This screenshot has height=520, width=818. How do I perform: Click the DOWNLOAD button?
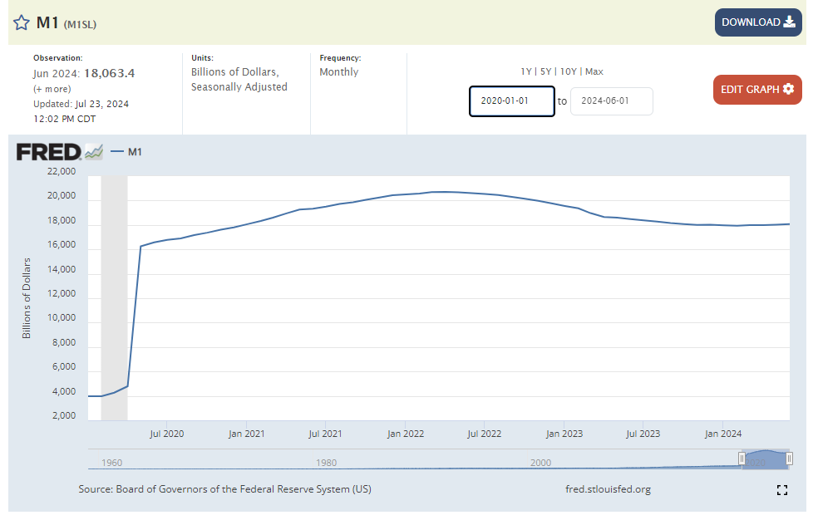758,22
